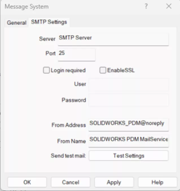Click the 'From Name' label text
This screenshot has height=191, width=180.
[x=71, y=141]
